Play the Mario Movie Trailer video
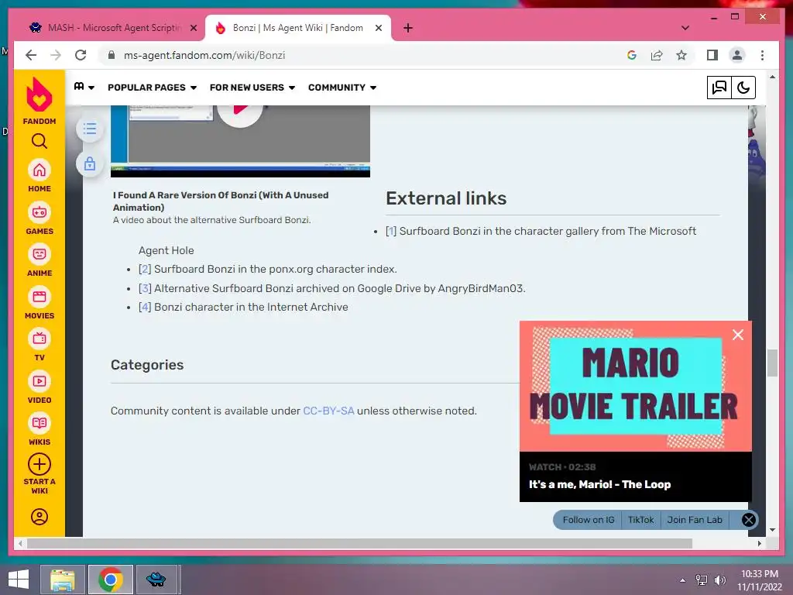Screen dimensions: 793x595 click(x=635, y=386)
